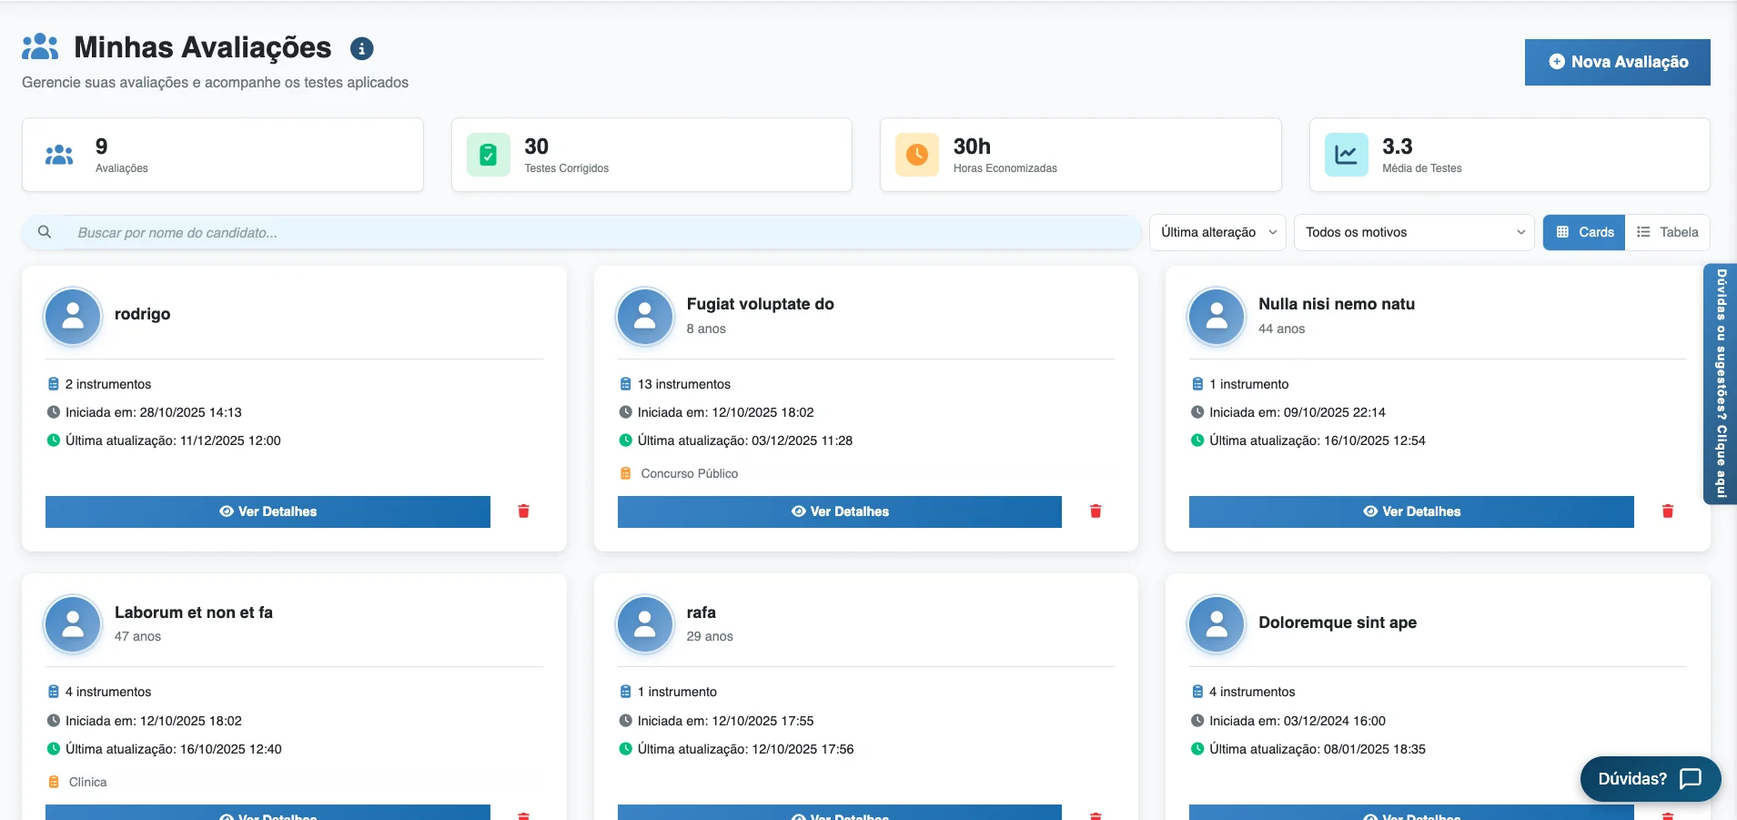Image resolution: width=1737 pixels, height=820 pixels.
Task: Click the info icon beside Minhas Avaliações
Action: (362, 48)
